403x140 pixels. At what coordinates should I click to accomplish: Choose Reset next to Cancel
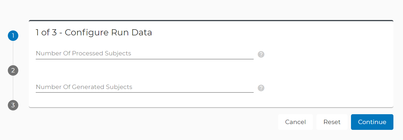click(332, 122)
